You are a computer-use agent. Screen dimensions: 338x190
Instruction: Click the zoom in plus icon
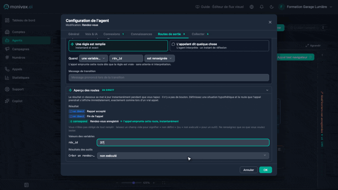click(x=154, y=183)
